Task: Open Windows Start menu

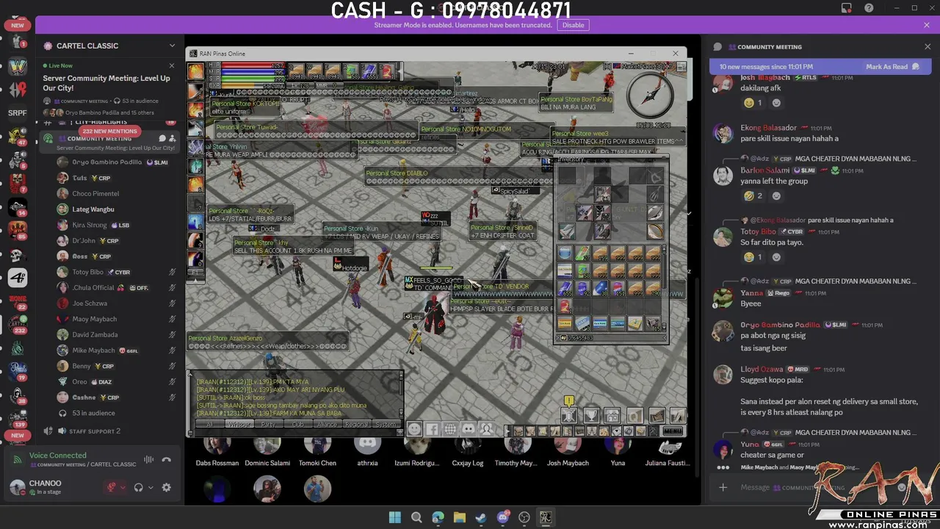Action: coord(395,517)
